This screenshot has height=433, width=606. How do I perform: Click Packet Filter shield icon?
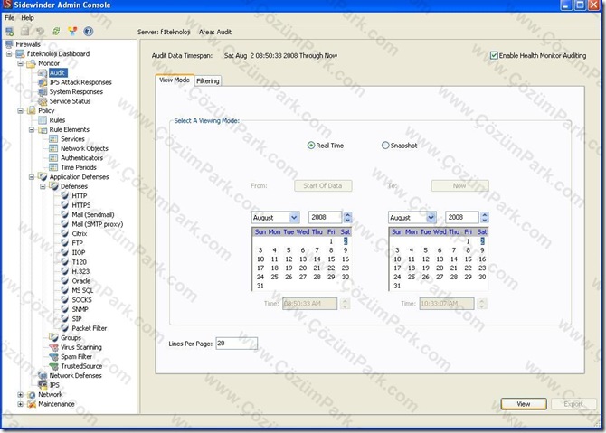(65, 328)
